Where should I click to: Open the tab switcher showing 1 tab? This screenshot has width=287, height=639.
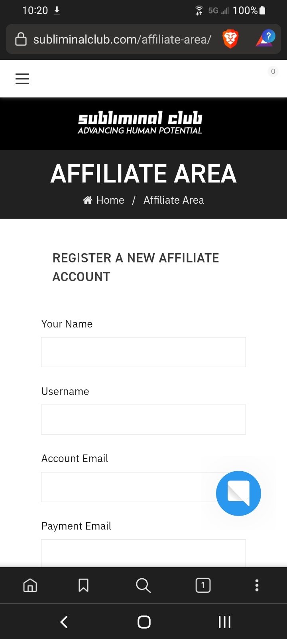tap(203, 585)
